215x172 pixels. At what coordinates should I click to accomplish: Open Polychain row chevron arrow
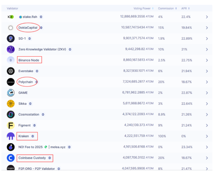(207, 82)
